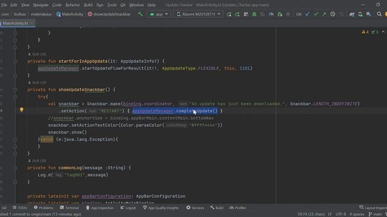Click showUpdateSnackbar in the breadcrumb bar
387x217 pixels.
(109, 14)
